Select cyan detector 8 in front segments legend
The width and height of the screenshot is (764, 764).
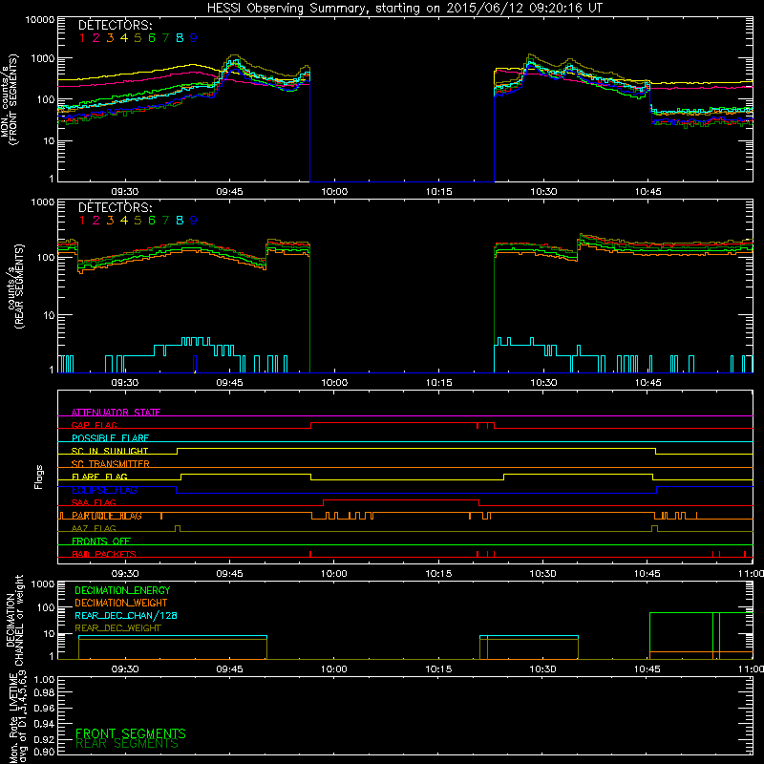click(180, 38)
